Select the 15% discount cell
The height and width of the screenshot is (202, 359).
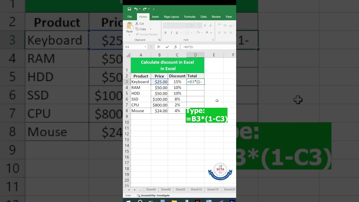click(x=177, y=82)
